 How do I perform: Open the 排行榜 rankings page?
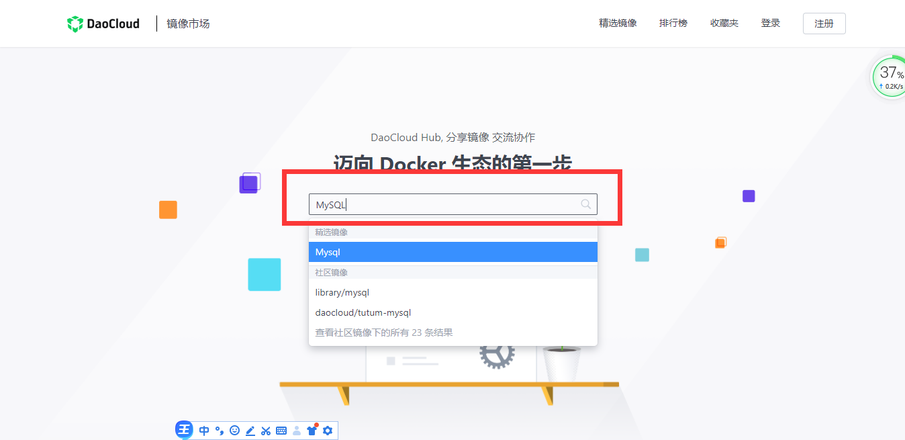673,24
